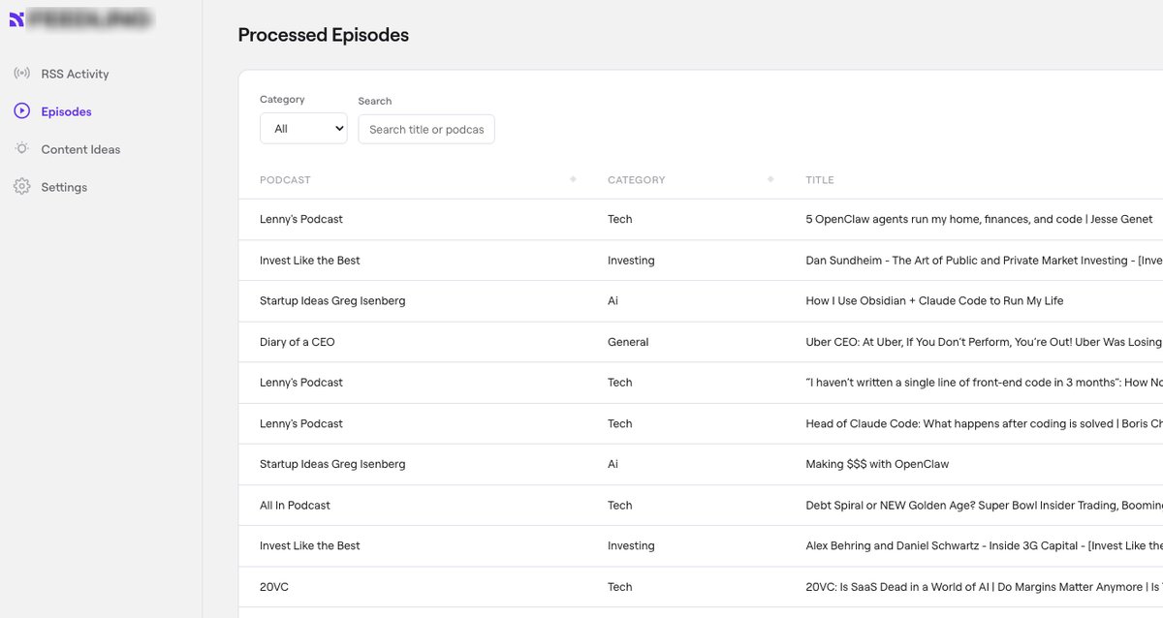
Task: Click 'Processed Episodes' page heading
Action: (x=324, y=35)
